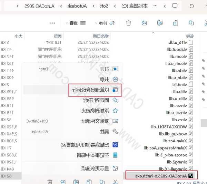Sort by the 修改日期 column header

(x=101, y=36)
